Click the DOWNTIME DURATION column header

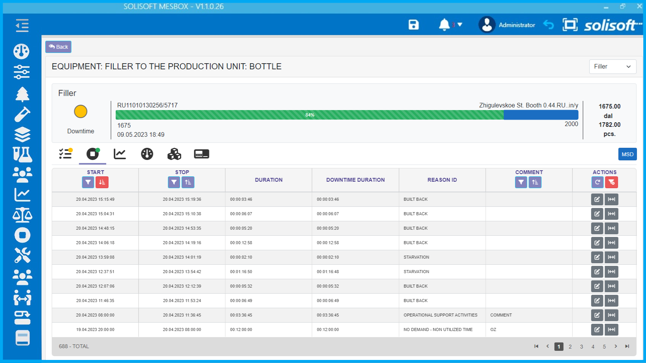356,180
